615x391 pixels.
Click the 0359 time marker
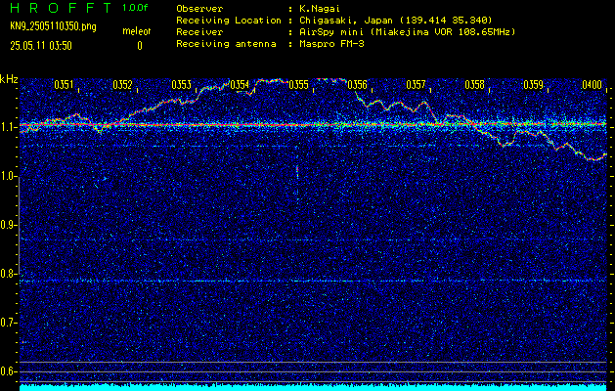click(x=534, y=85)
